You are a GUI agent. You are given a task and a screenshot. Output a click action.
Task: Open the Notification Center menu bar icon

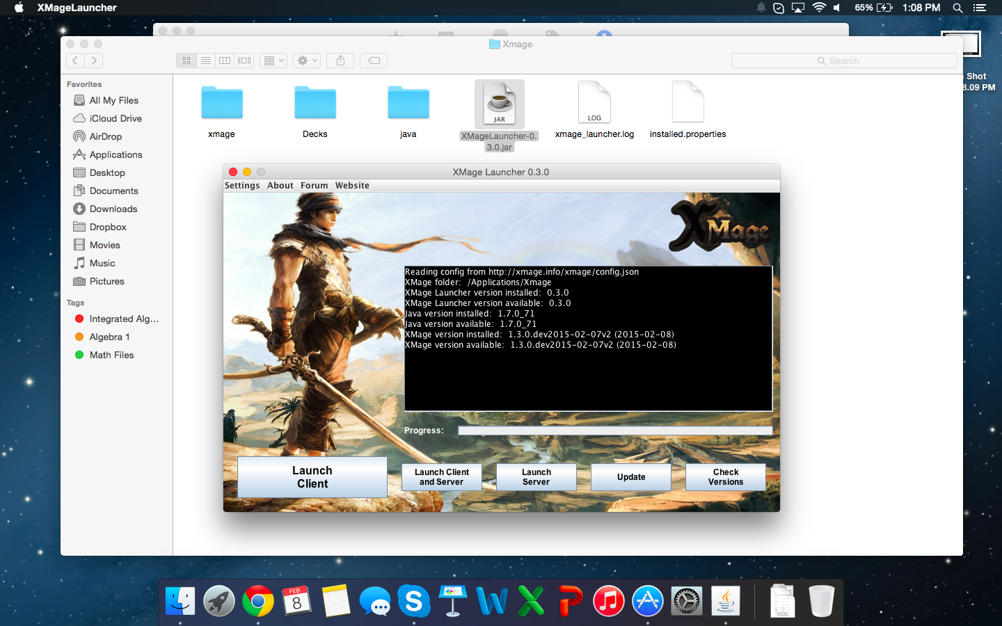(x=980, y=8)
